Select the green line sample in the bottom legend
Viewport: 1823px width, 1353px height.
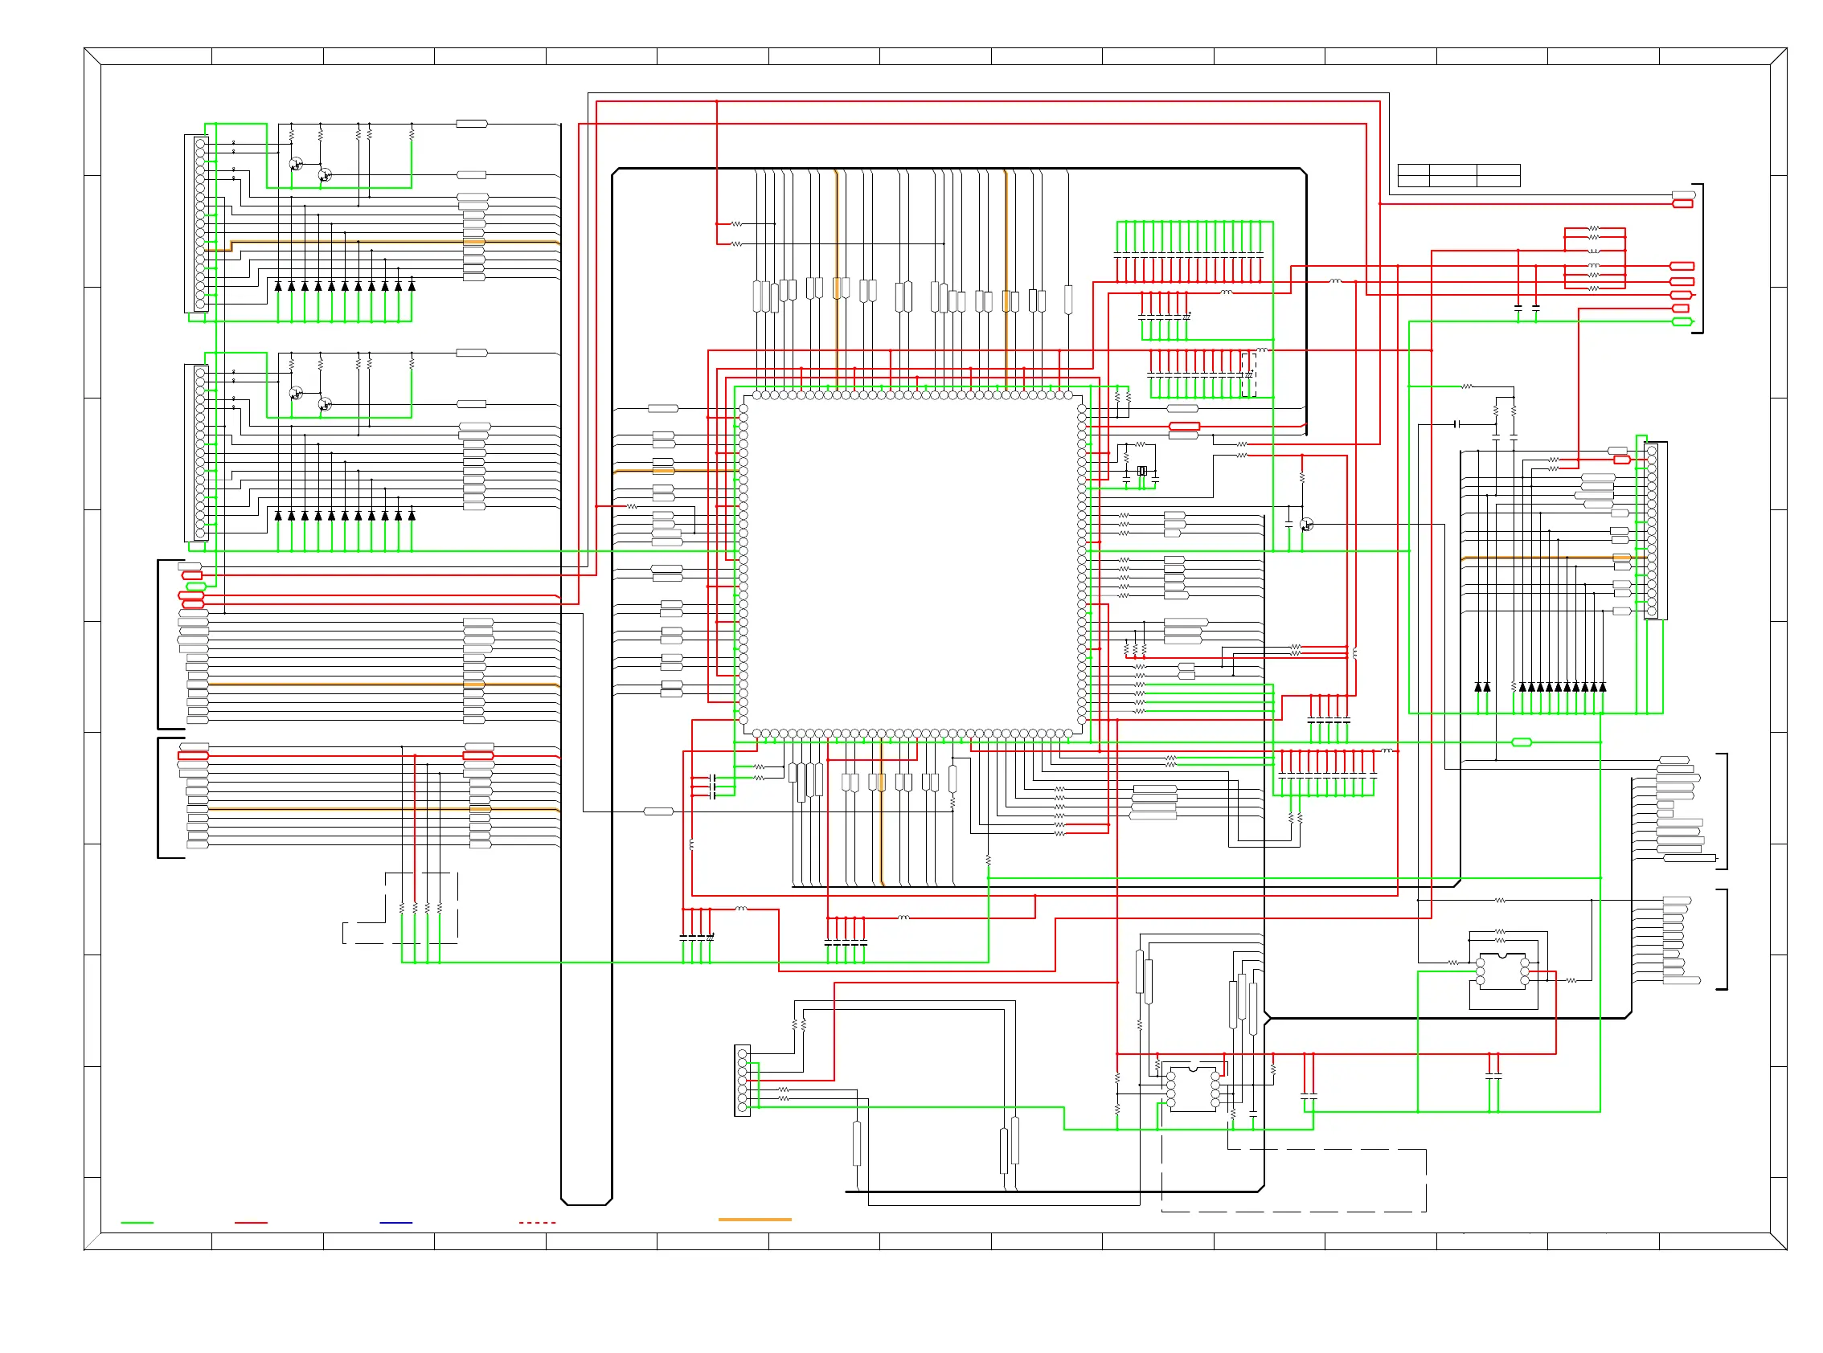coord(137,1223)
